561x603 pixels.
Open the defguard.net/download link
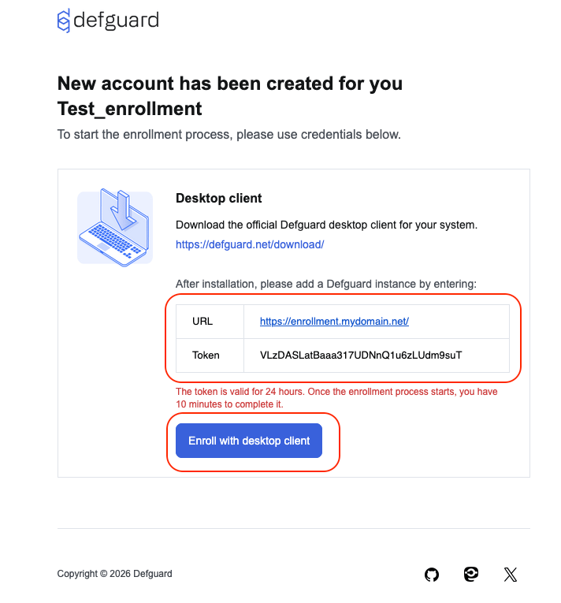[x=250, y=244]
